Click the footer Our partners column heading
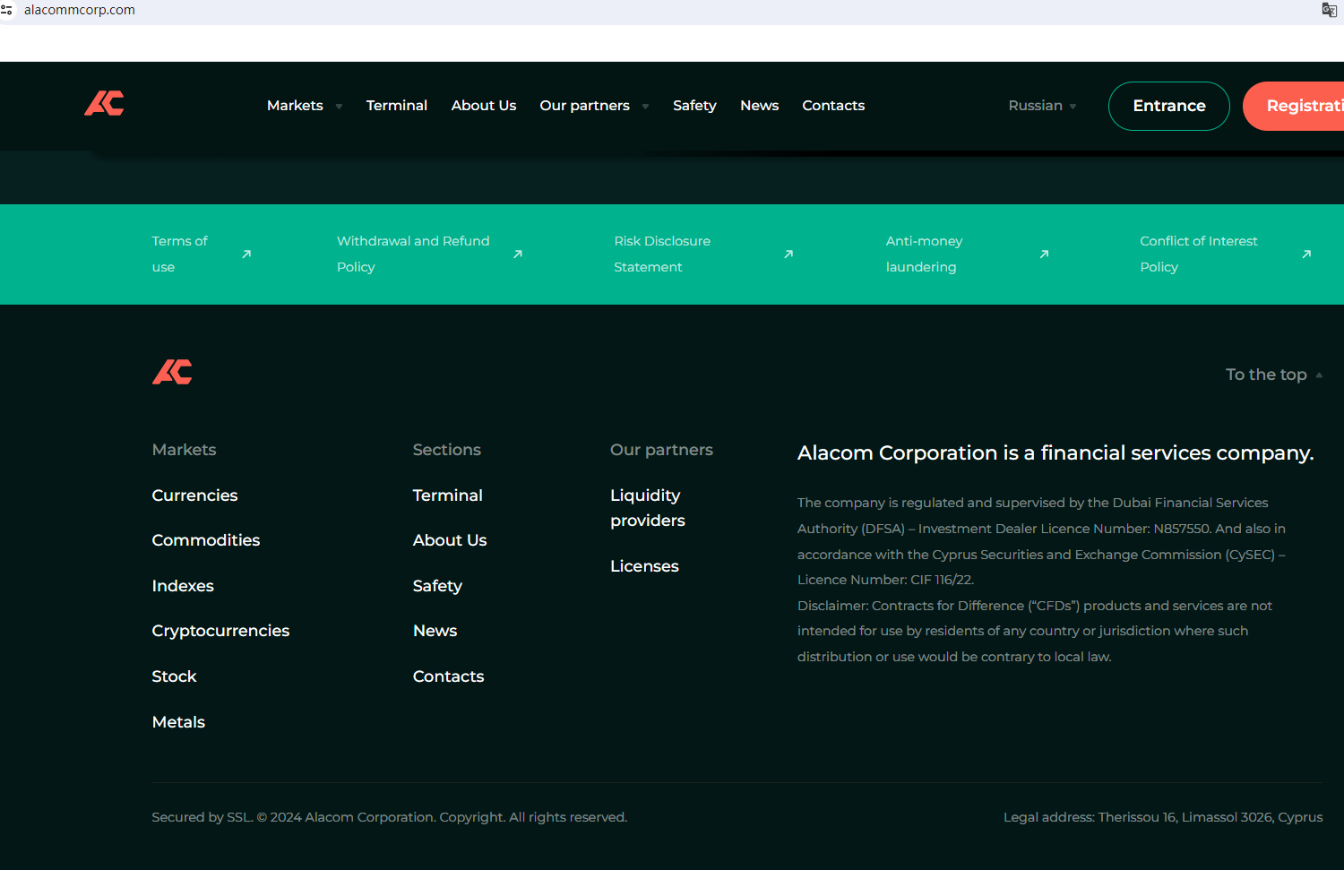 (661, 450)
